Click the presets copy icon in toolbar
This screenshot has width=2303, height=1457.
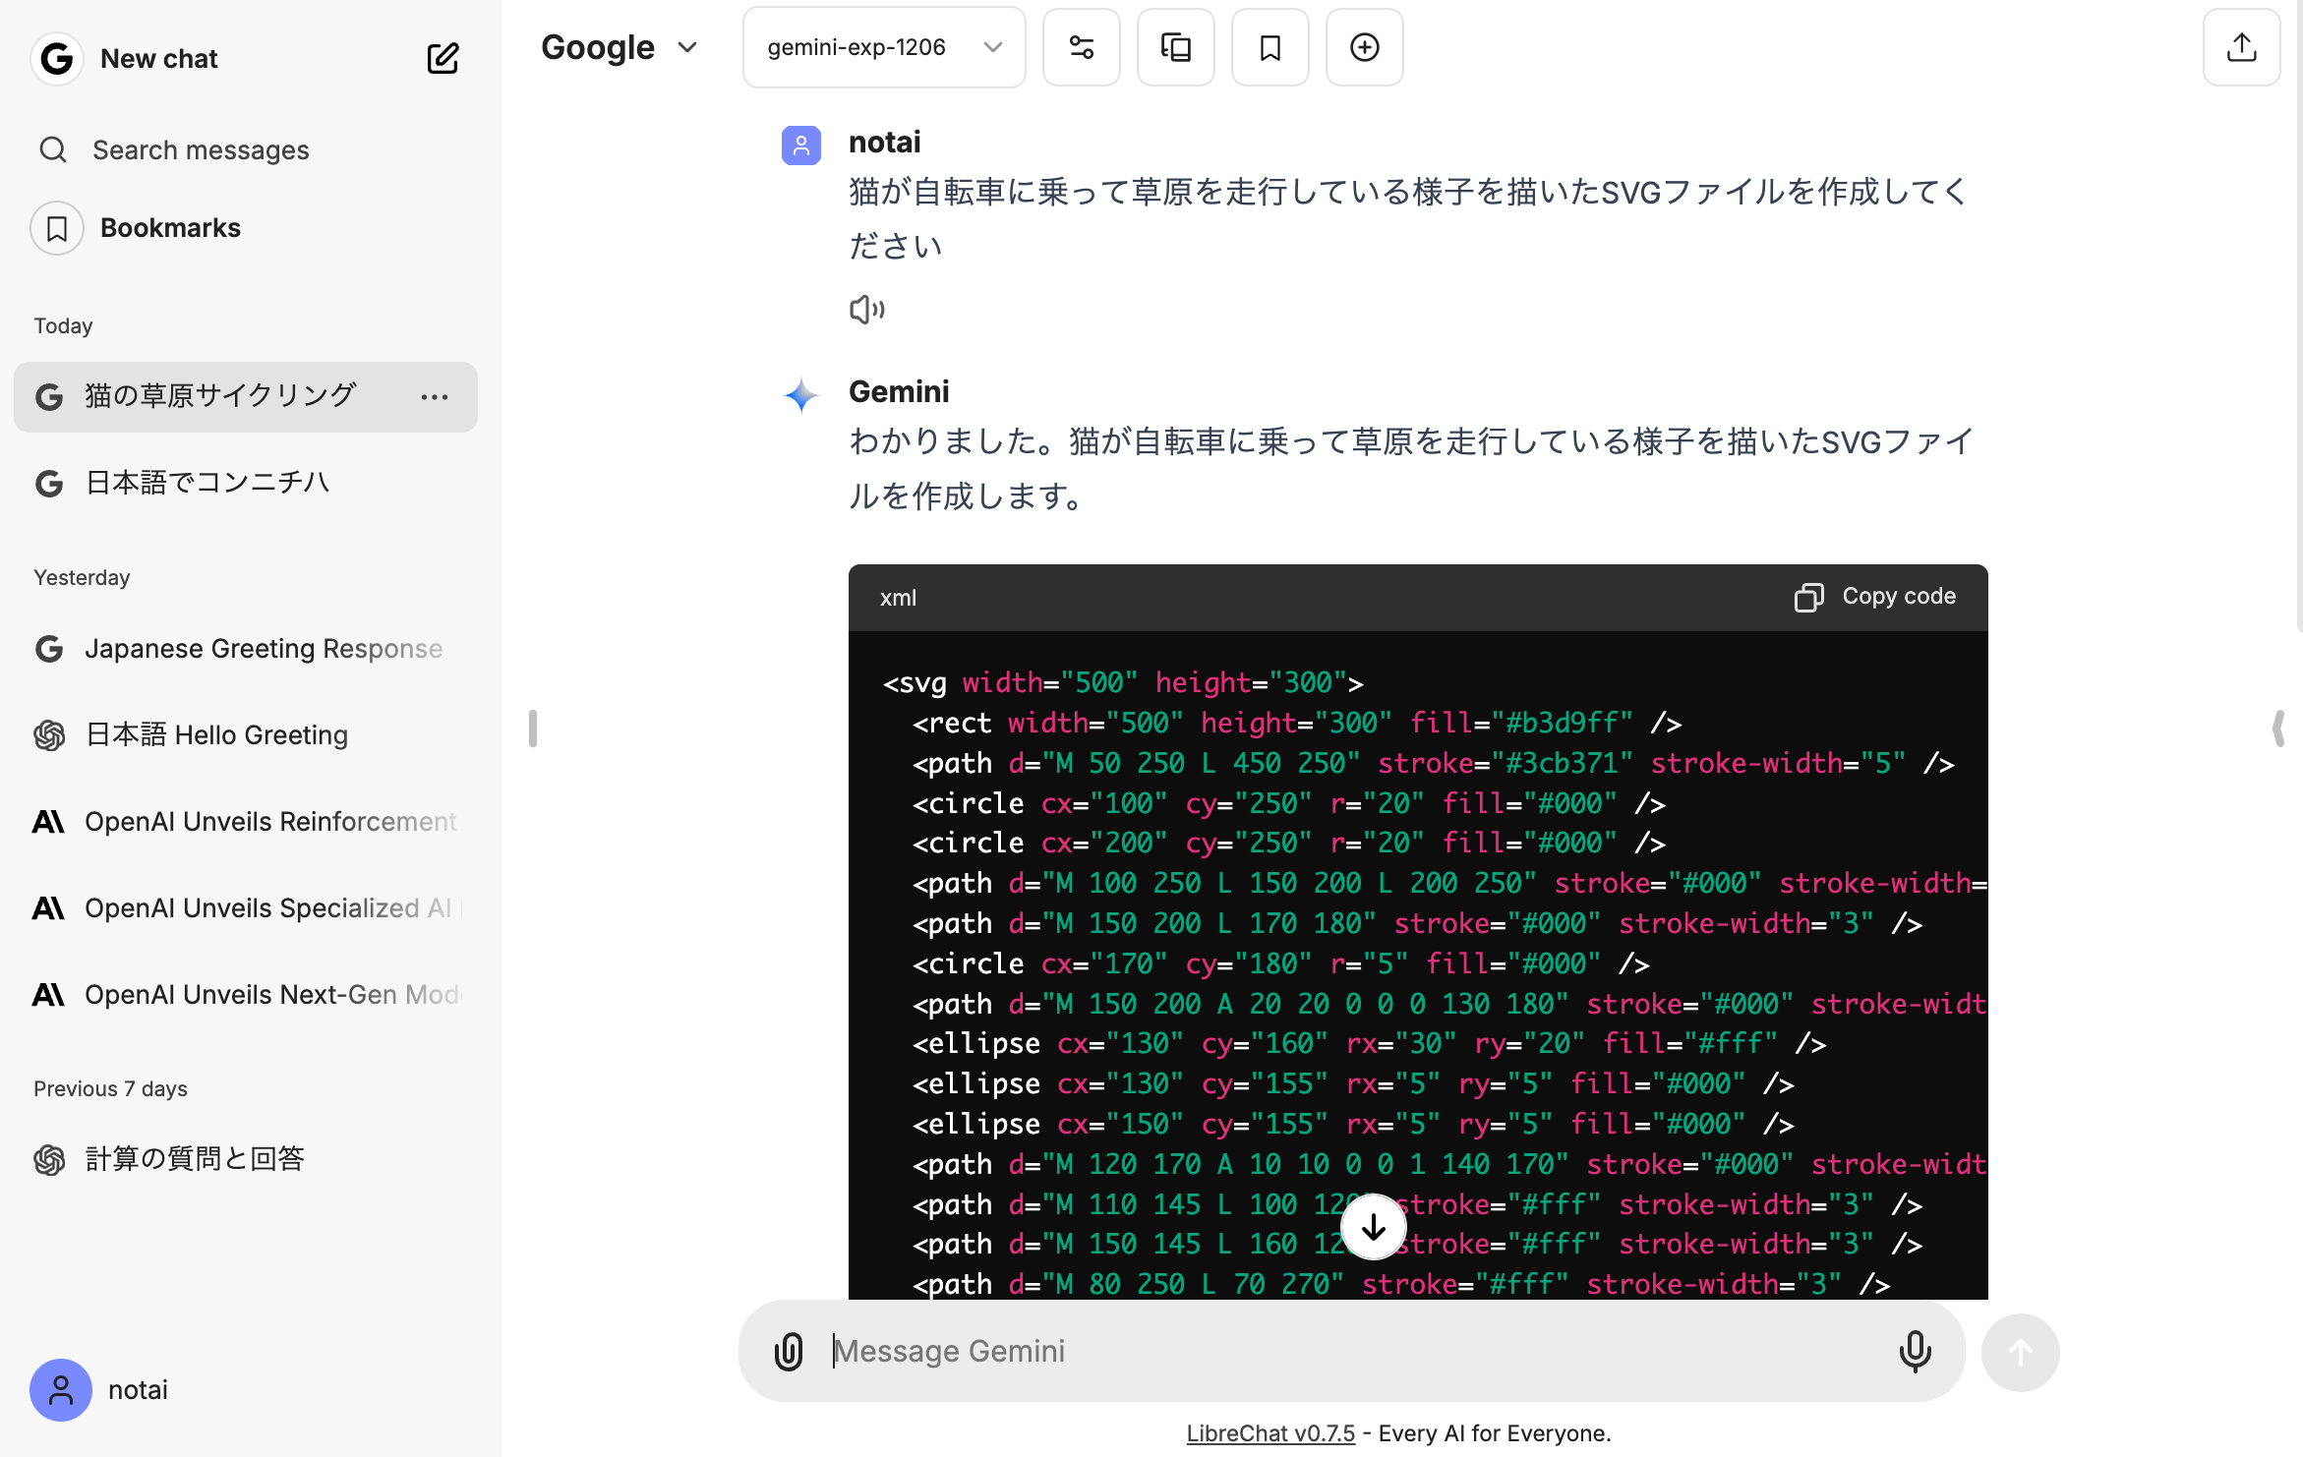[x=1175, y=47]
